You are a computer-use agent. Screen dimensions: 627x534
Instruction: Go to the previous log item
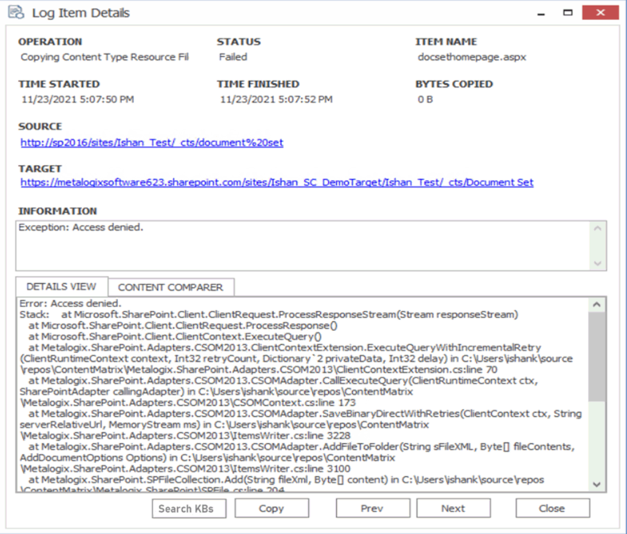373,508
